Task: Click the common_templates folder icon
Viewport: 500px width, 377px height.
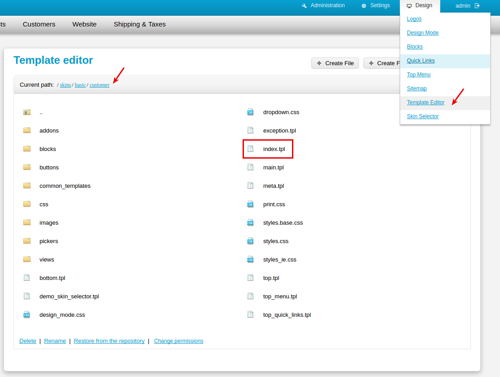Action: [27, 185]
